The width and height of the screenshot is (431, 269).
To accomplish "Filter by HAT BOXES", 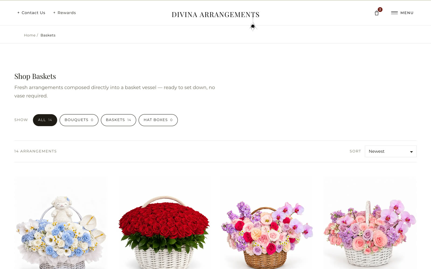I will click(158, 120).
